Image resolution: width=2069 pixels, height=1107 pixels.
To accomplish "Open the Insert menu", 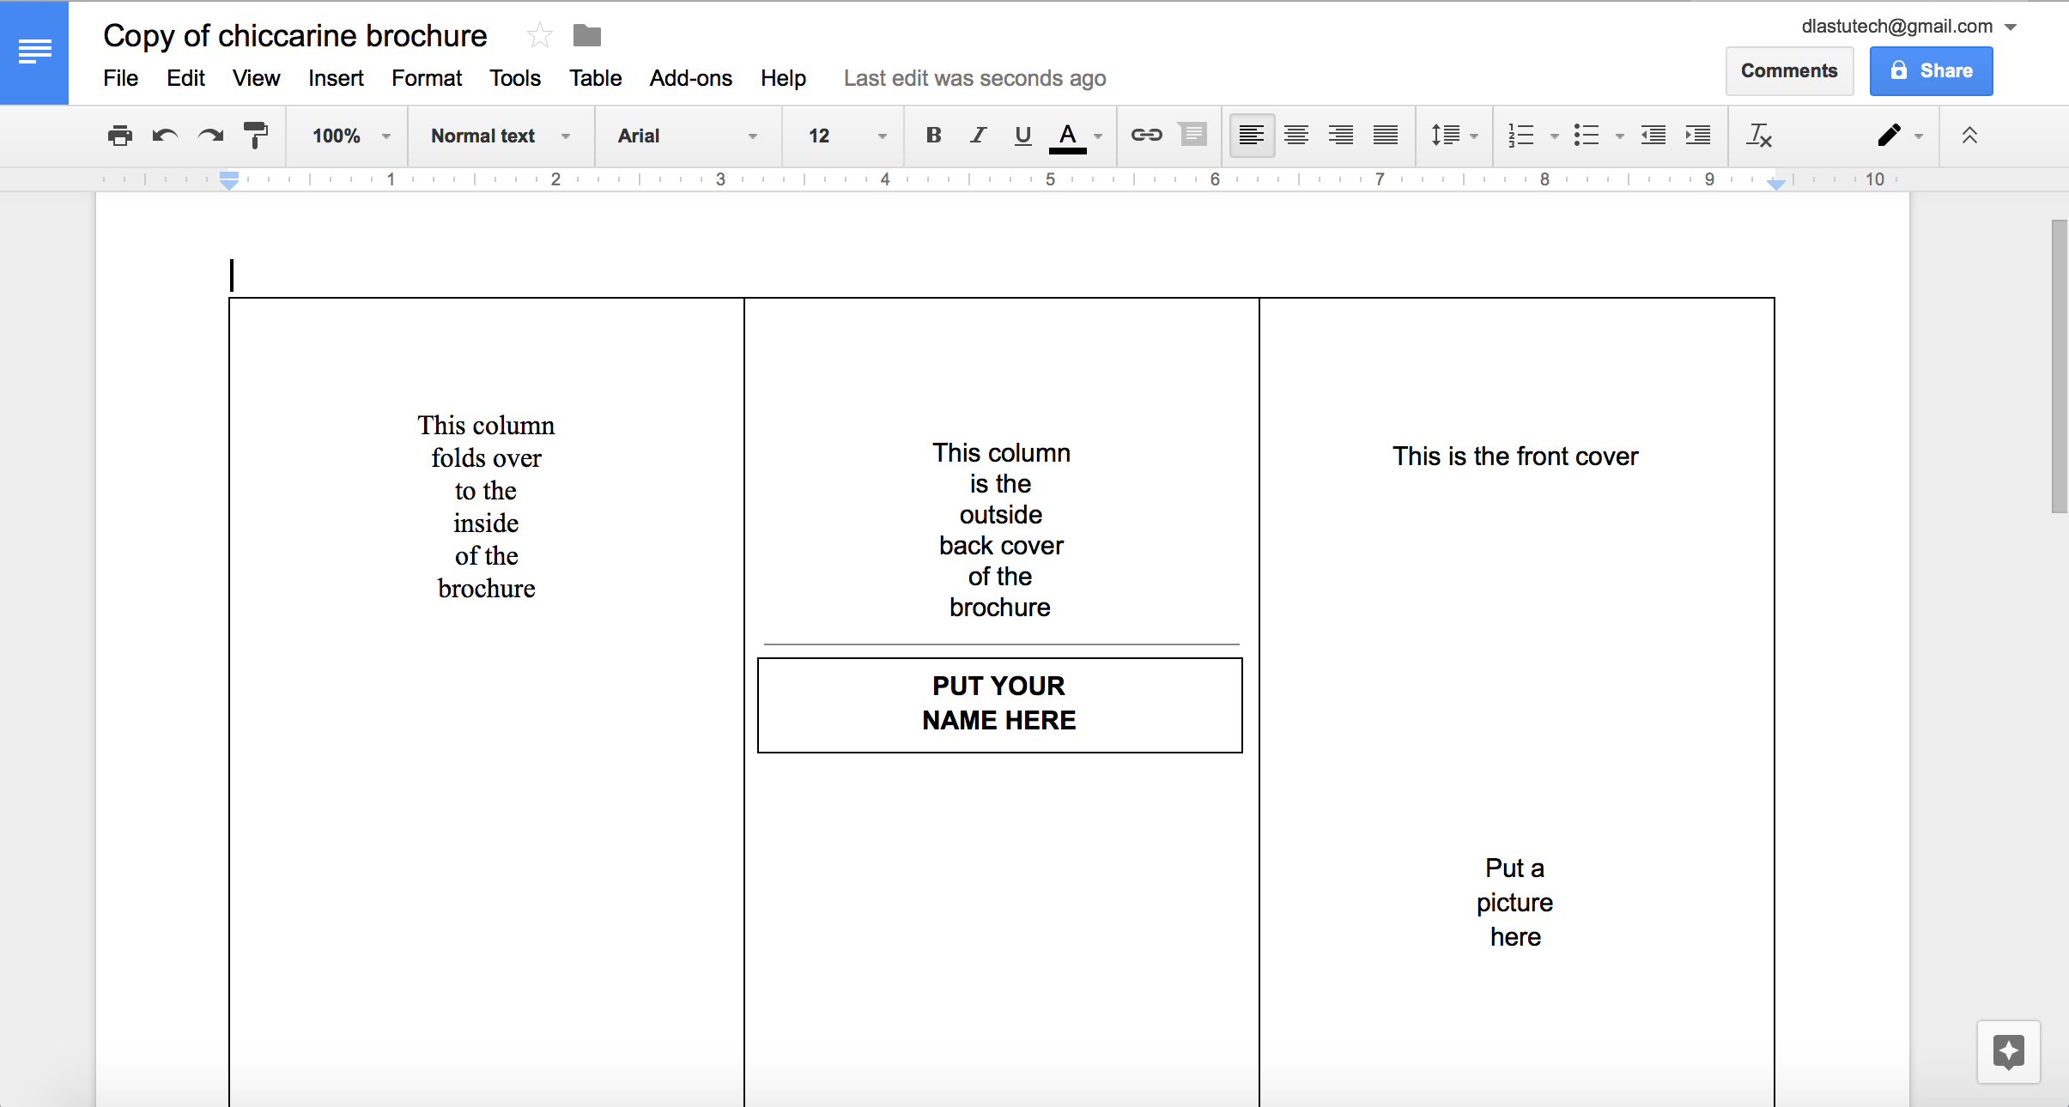I will coord(336,78).
